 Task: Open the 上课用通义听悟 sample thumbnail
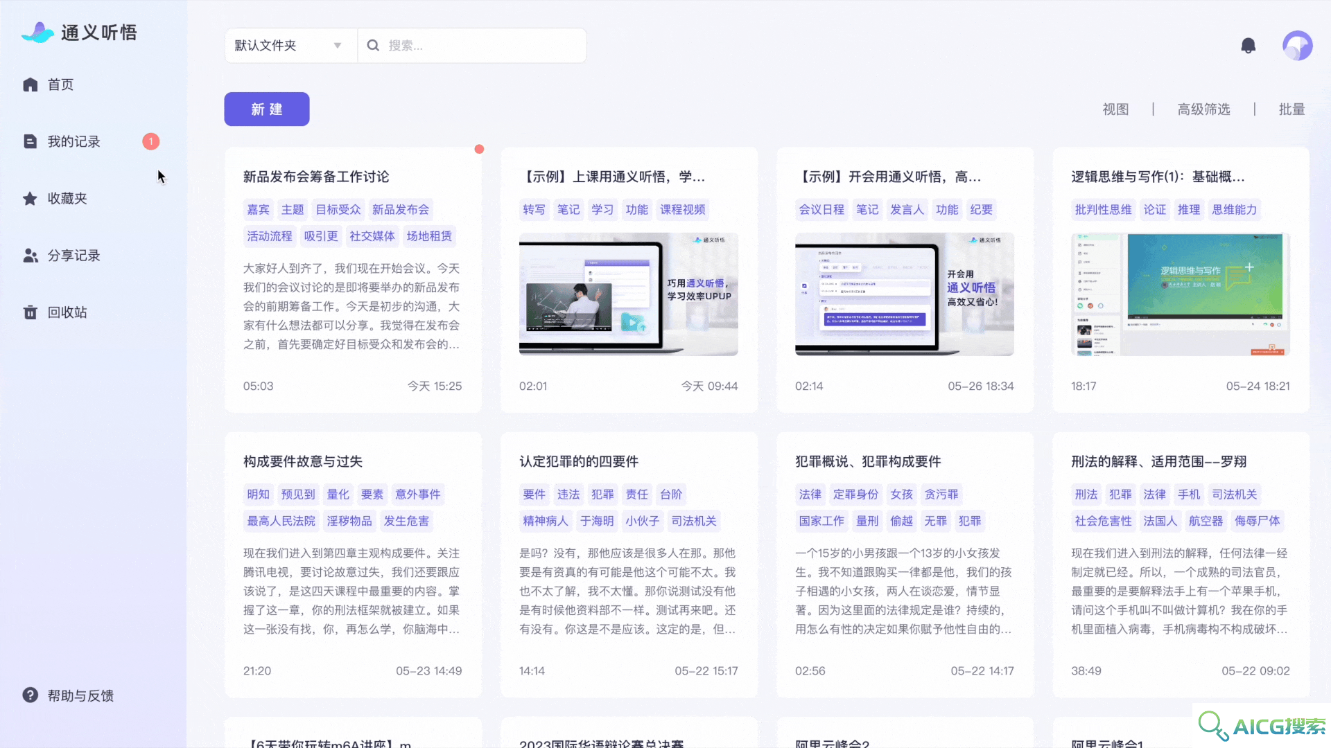click(x=628, y=294)
